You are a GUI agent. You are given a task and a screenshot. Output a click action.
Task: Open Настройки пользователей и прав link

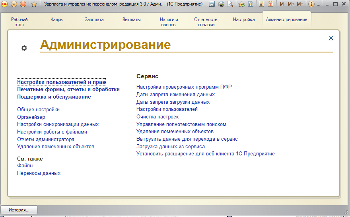pyautogui.click(x=61, y=82)
